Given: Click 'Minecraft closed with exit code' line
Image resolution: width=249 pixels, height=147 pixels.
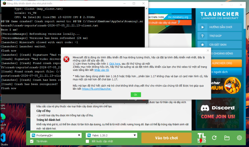Looking at the screenshot, I should [x=39, y=42].
